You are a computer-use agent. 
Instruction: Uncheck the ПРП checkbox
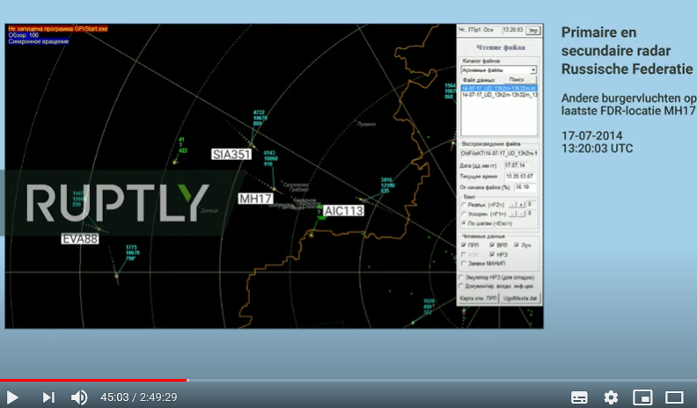pyautogui.click(x=464, y=245)
